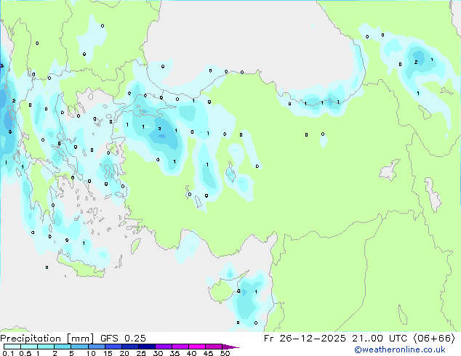Click the purple above-50 legend arrow tip
Screen dimensions: 461x356
(230, 347)
